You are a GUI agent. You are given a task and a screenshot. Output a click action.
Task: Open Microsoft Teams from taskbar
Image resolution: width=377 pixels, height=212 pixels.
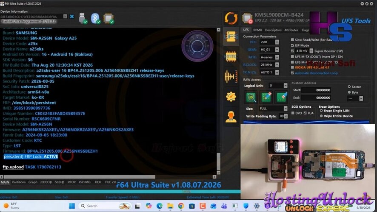point(224,206)
